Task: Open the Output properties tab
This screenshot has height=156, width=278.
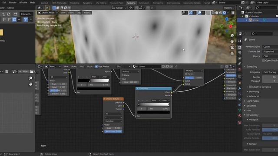Action: 240,53
